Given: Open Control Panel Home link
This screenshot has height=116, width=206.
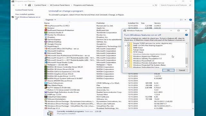Looking at the screenshot, I should coord(24,10).
